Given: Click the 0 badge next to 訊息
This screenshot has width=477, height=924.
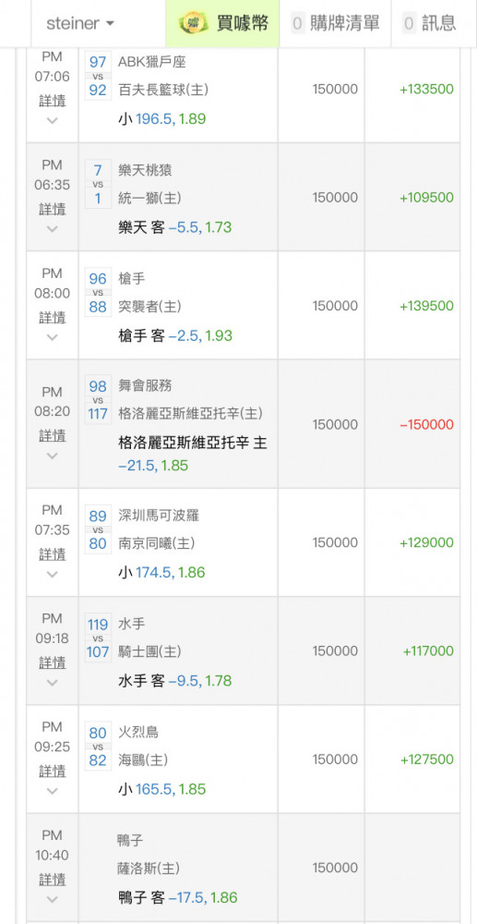Looking at the screenshot, I should coord(410,24).
